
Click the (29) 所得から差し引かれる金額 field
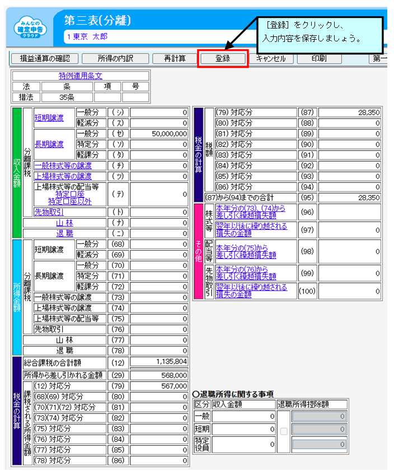coord(159,375)
